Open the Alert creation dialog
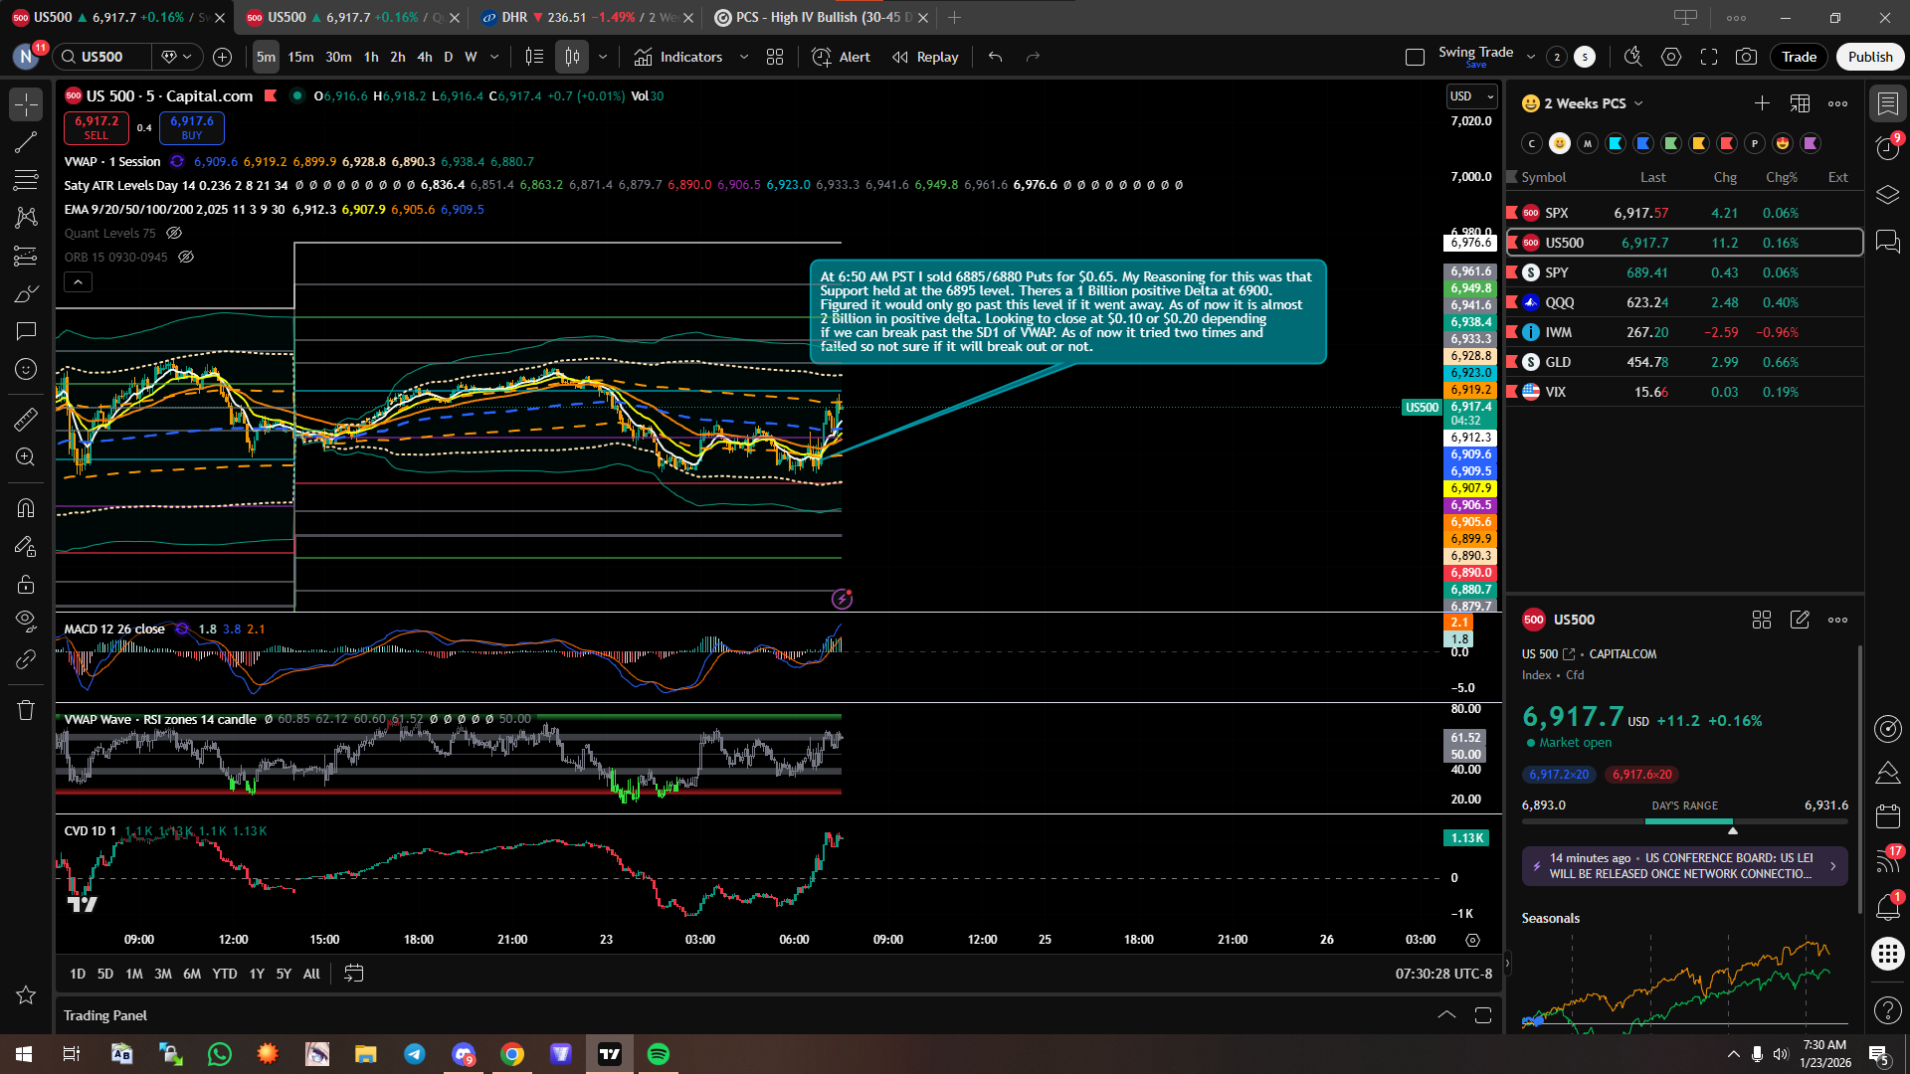Screen dimensions: 1910x1074 click(x=841, y=57)
